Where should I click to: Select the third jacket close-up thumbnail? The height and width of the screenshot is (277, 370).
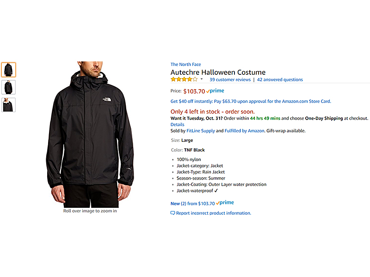pyautogui.click(x=8, y=105)
